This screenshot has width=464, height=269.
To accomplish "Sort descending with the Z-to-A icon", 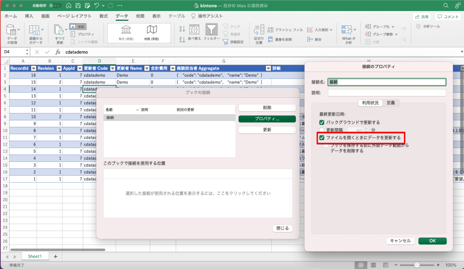I will click(182, 39).
